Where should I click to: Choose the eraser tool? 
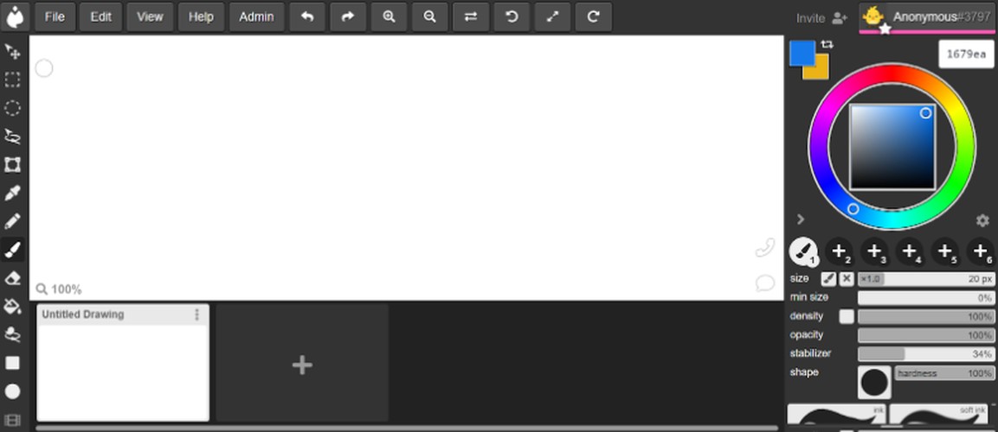tap(12, 278)
